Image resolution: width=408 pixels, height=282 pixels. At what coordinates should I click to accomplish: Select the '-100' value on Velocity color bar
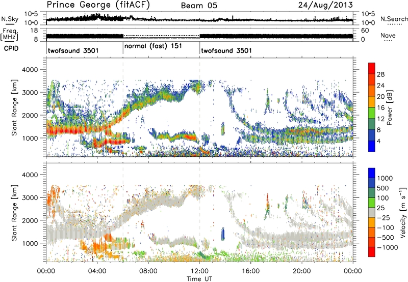(x=386, y=228)
